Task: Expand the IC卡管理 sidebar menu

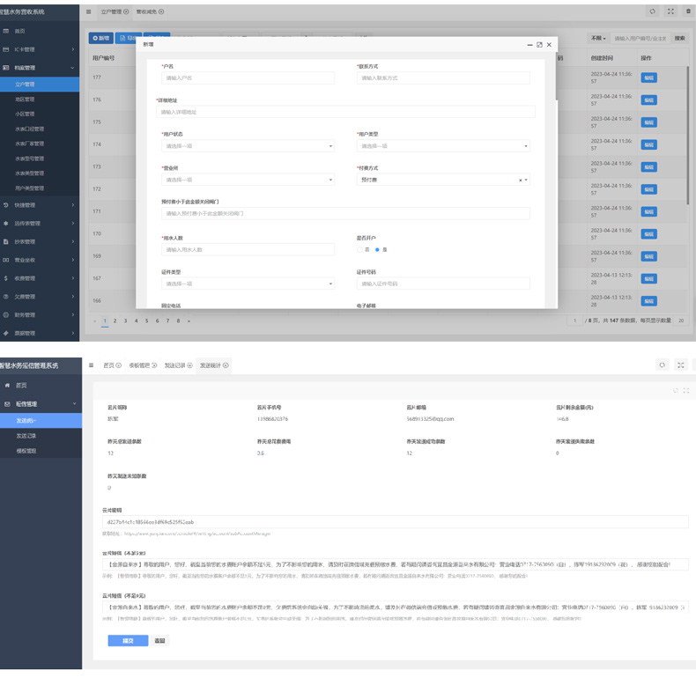Action: [40, 49]
